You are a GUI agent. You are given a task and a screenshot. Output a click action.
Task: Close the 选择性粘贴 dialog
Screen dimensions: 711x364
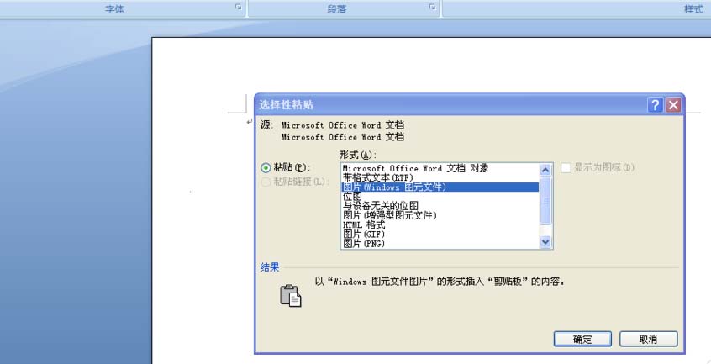coord(673,105)
